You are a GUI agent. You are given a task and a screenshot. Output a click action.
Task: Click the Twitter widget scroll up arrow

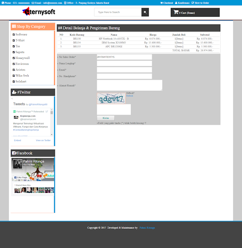click(x=51, y=110)
